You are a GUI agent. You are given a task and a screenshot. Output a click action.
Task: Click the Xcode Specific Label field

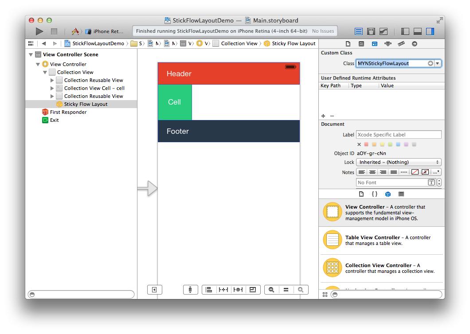pos(399,135)
